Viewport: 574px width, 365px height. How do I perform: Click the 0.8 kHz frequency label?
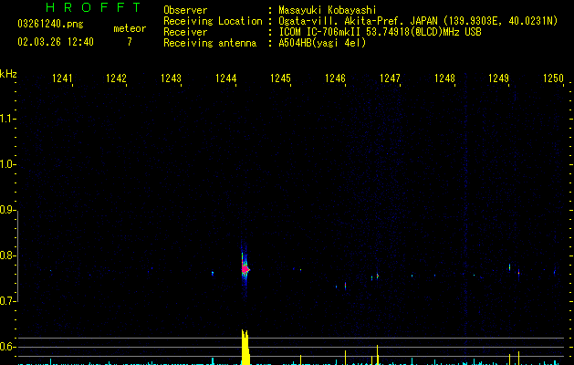click(8, 255)
